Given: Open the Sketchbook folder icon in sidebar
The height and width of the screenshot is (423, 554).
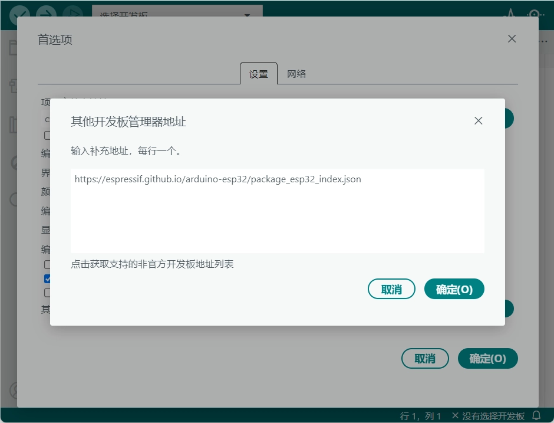Looking at the screenshot, I should tap(13, 48).
